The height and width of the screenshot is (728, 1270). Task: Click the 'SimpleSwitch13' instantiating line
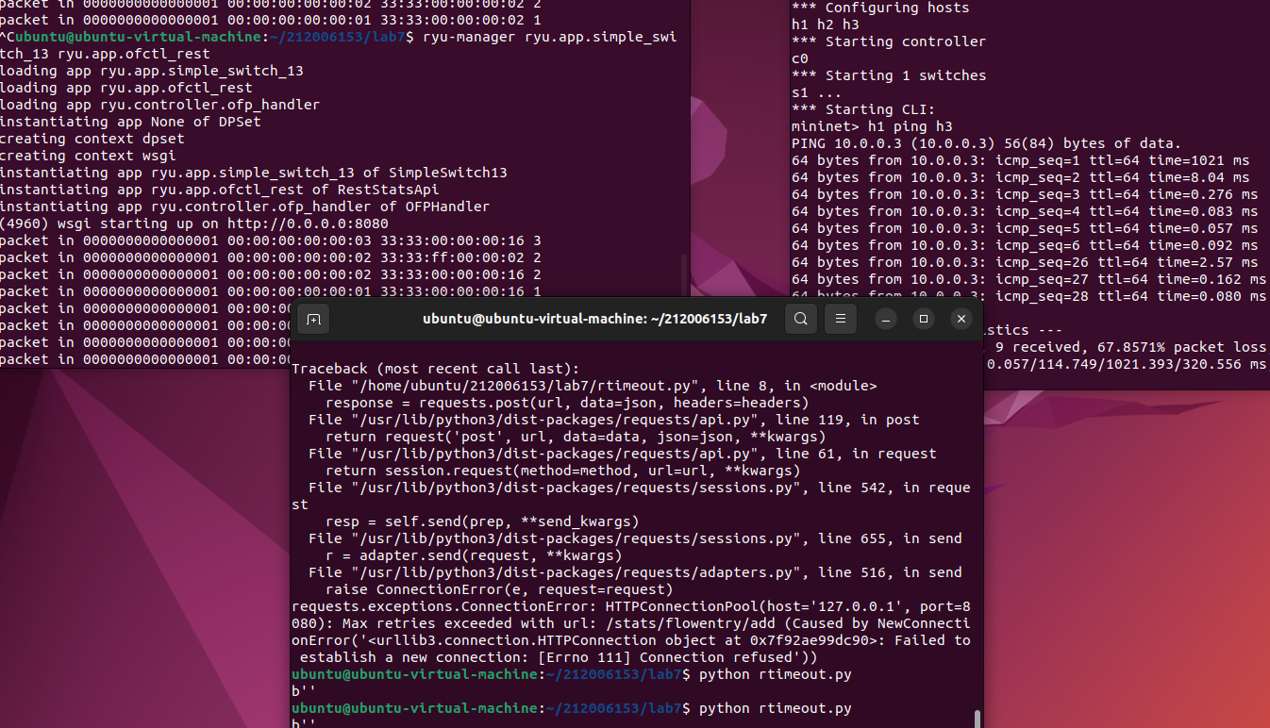pos(254,173)
